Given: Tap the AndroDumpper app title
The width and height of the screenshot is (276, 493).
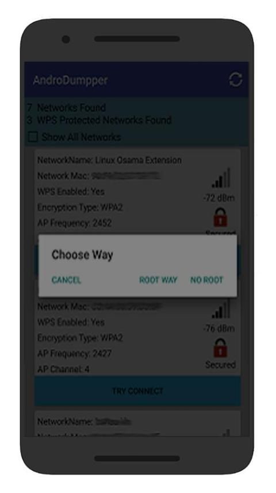Looking at the screenshot, I should 70,80.
